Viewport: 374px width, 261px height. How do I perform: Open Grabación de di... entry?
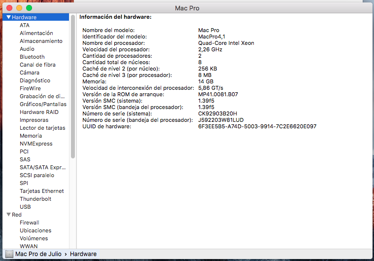42,96
